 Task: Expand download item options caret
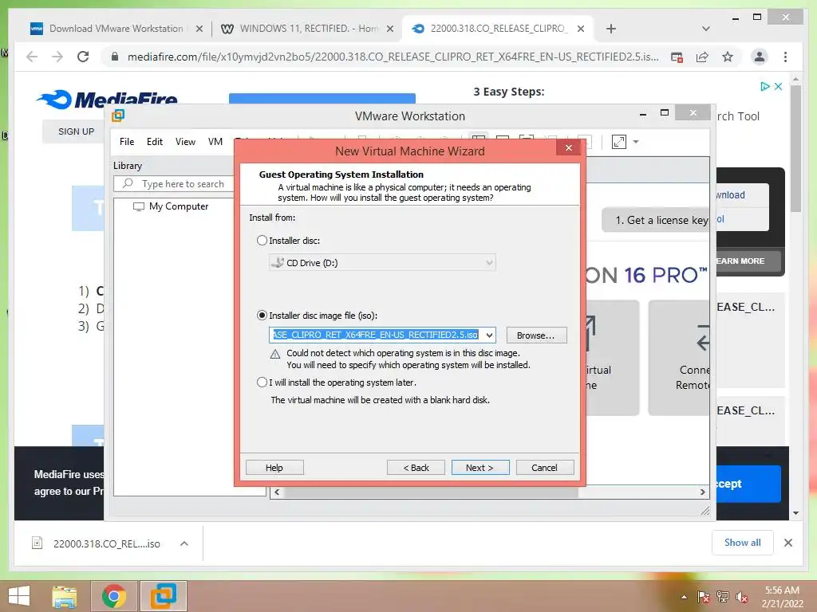[184, 543]
